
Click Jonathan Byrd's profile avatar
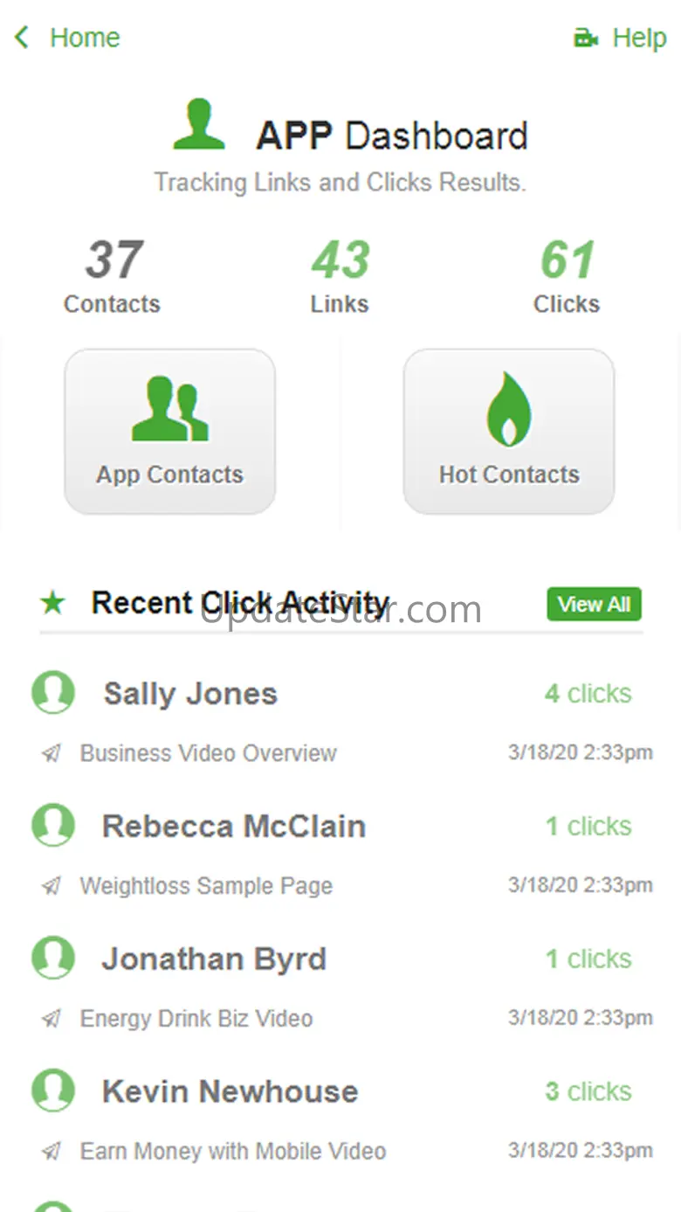53,958
